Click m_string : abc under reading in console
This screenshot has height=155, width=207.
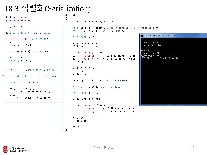[150, 56]
